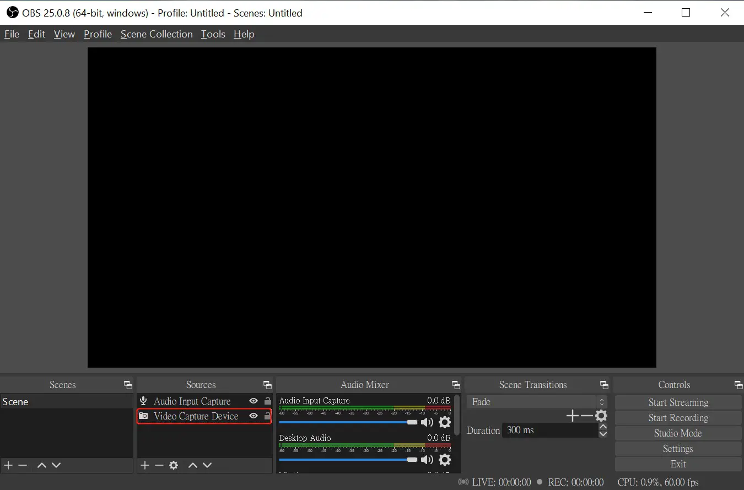The height and width of the screenshot is (490, 744).
Task: Enable Studio Mode
Action: 678,433
